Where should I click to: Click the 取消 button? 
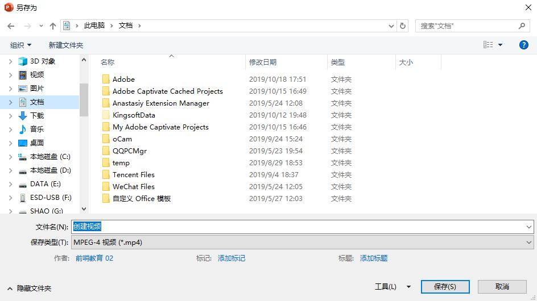point(502,287)
